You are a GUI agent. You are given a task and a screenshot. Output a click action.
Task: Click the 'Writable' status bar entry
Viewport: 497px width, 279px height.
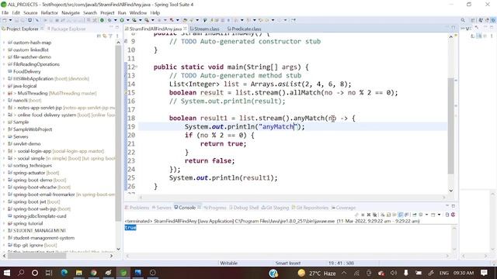[228, 263]
